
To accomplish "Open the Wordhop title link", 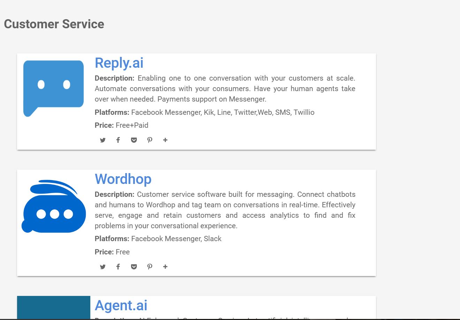I will (x=123, y=179).
